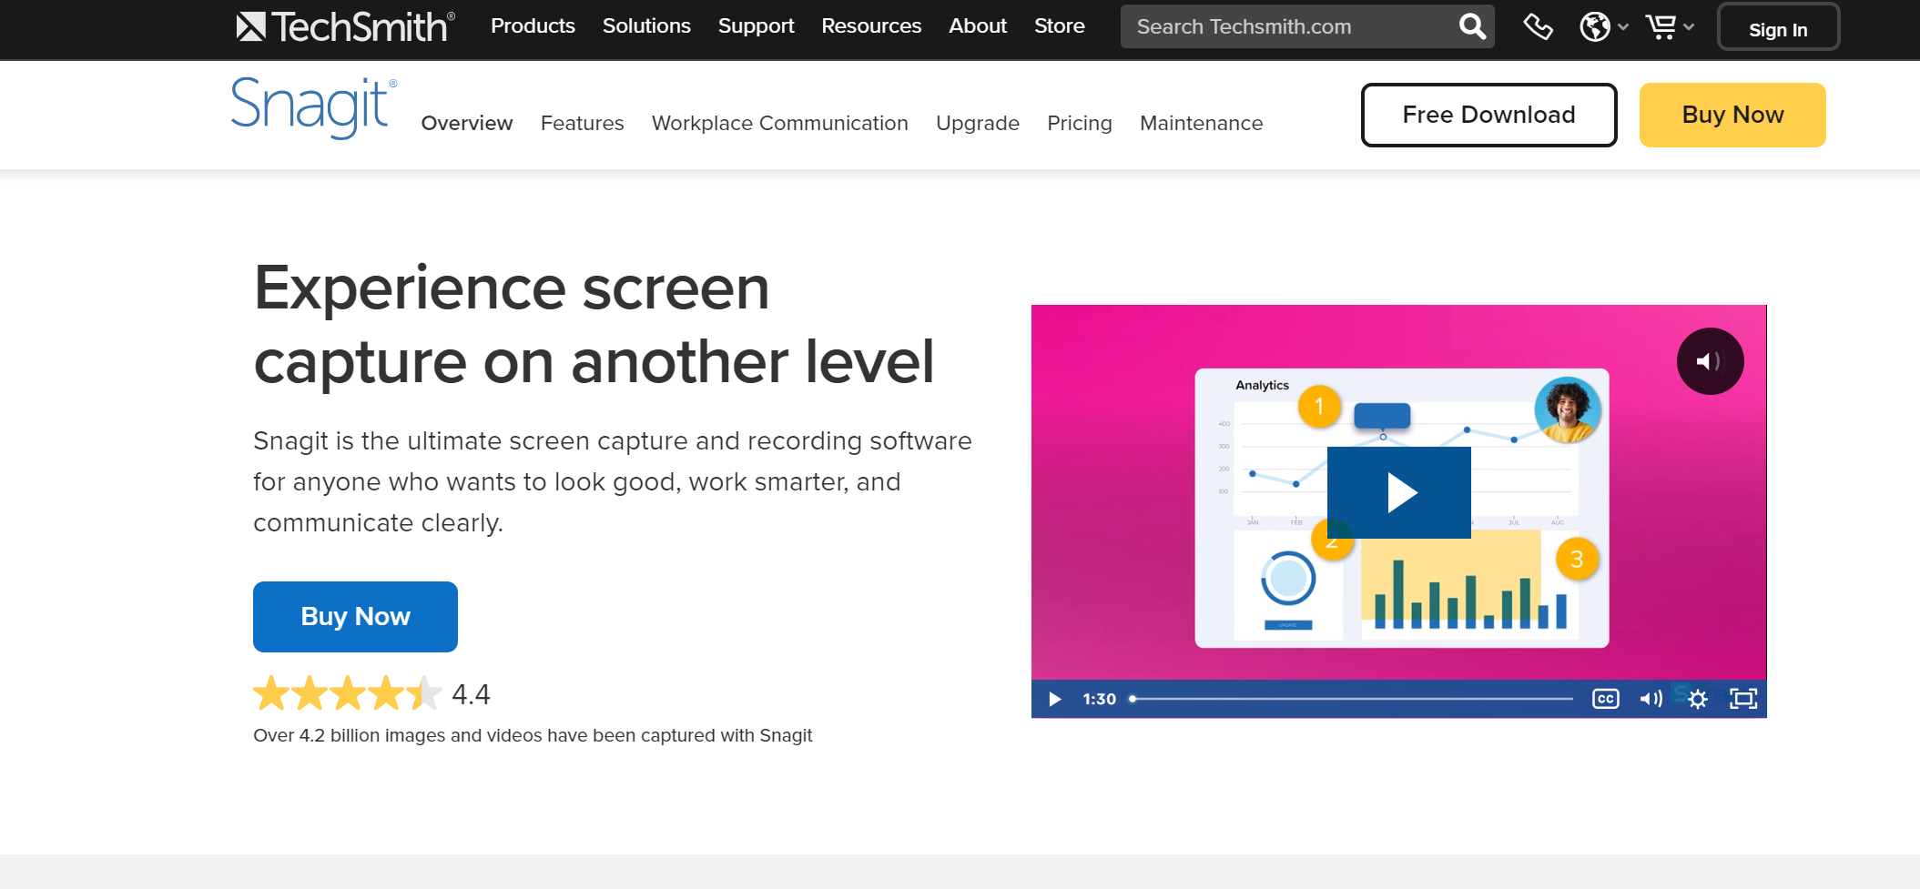The width and height of the screenshot is (1920, 889).
Task: Go to the Upgrade page
Action: click(x=978, y=123)
